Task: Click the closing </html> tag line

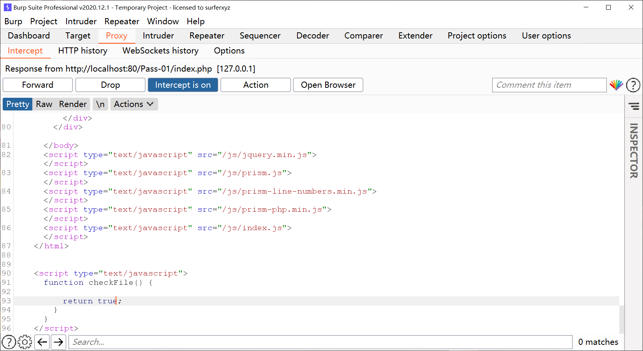Action: point(51,246)
